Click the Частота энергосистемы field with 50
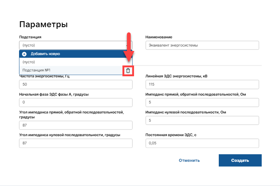 click(x=76, y=84)
